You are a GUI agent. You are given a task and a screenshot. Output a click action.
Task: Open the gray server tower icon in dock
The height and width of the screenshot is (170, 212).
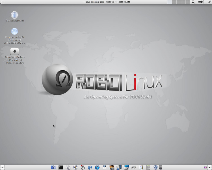coord(161,167)
